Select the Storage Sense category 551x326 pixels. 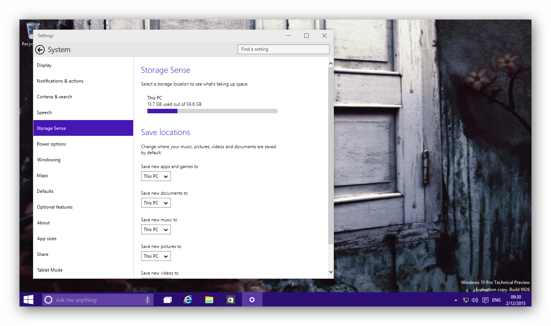83,128
